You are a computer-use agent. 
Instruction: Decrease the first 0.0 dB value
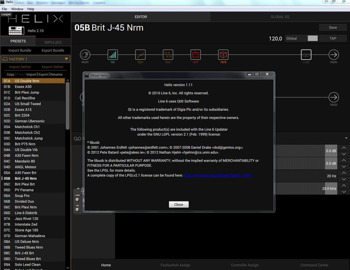point(344,154)
